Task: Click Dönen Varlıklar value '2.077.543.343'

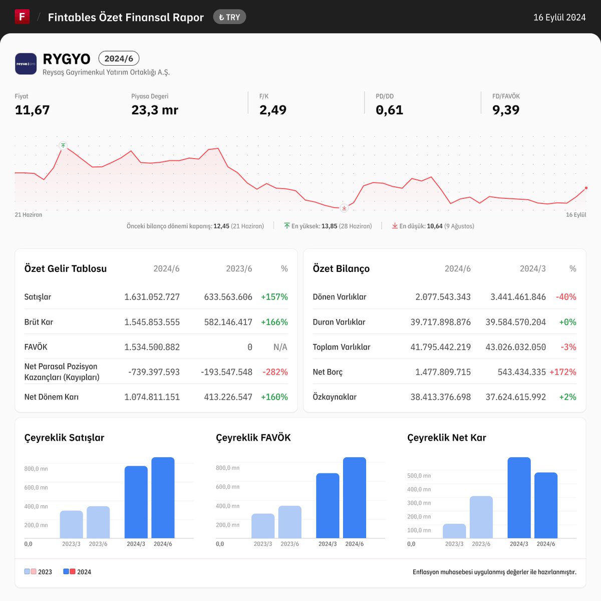Action: (443, 296)
